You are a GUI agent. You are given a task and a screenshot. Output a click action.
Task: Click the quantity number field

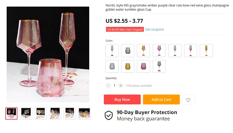point(115,85)
